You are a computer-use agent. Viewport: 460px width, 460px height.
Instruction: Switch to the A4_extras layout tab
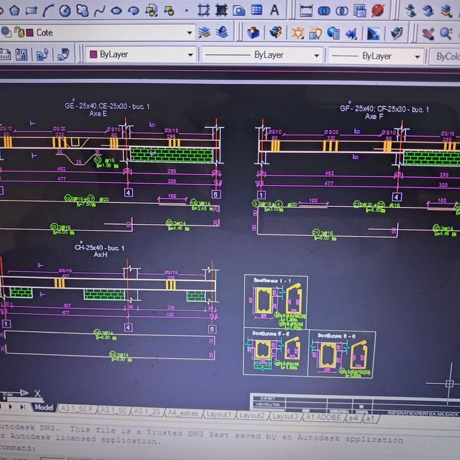pos(183,413)
